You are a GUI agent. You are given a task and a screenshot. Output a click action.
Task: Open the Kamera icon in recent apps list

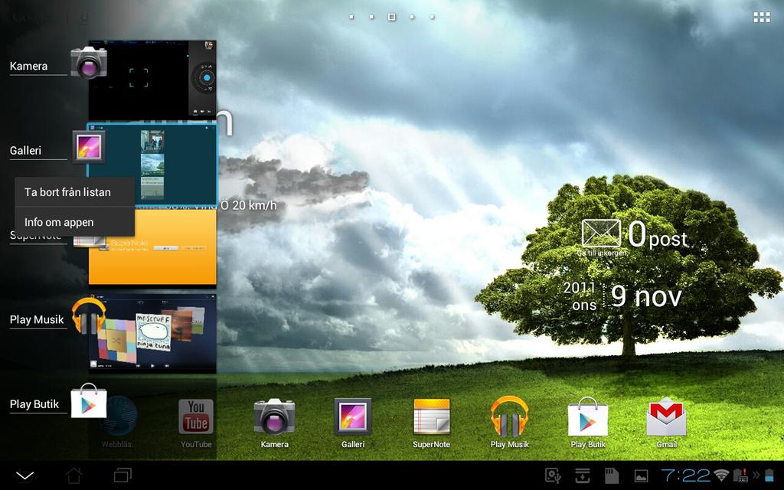tap(89, 63)
